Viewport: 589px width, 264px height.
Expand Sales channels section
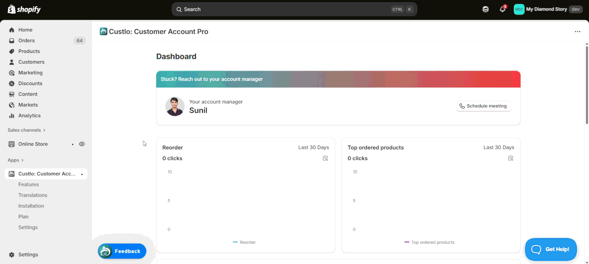point(26,130)
